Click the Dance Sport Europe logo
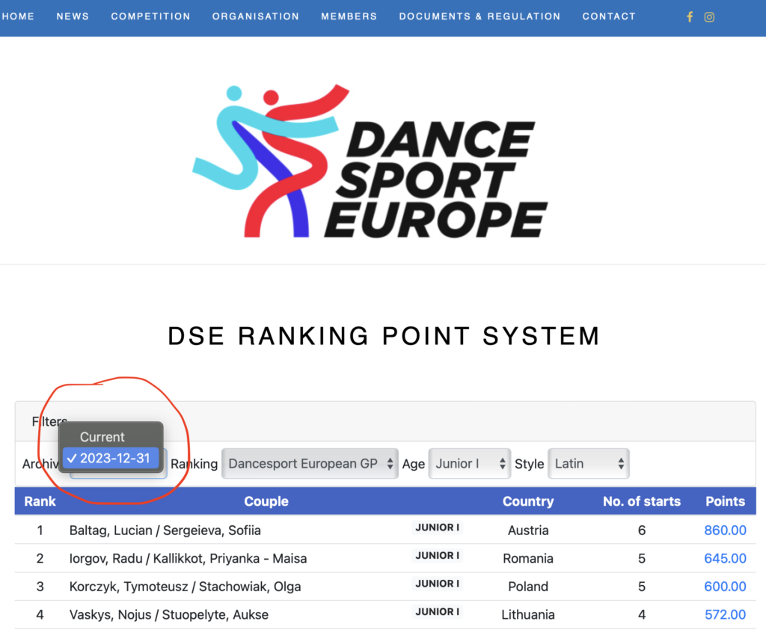This screenshot has width=766, height=633. (370, 162)
